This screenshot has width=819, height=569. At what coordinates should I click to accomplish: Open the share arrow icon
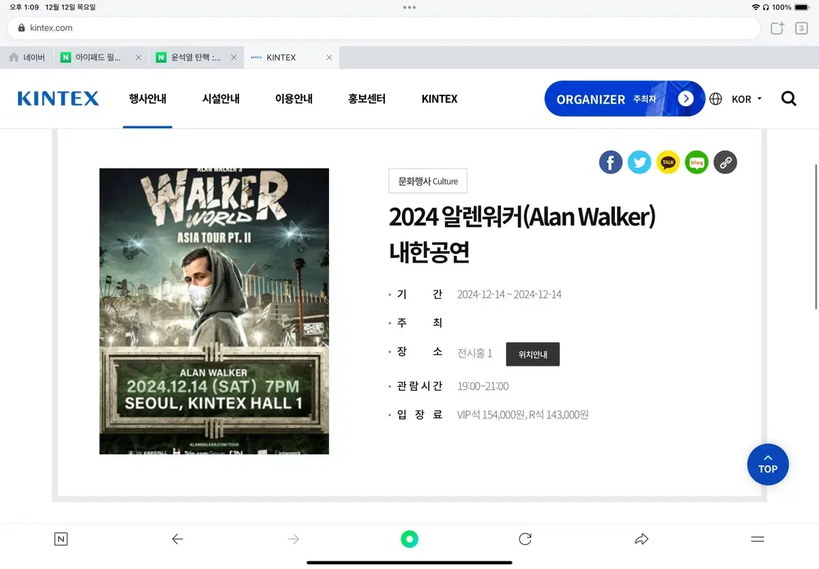pos(642,539)
